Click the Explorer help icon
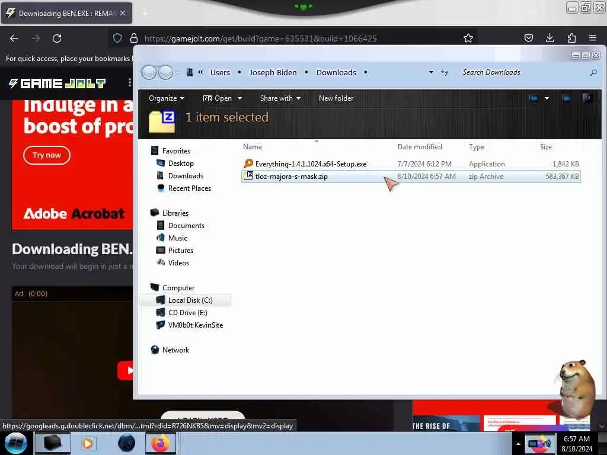This screenshot has height=455, width=607. [587, 98]
